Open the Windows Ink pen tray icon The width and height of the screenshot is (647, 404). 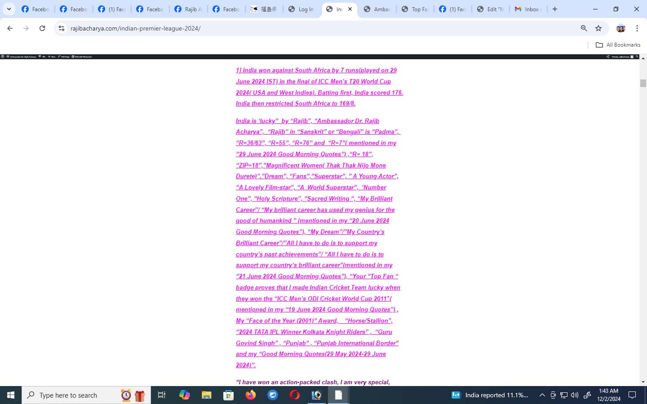(587, 395)
